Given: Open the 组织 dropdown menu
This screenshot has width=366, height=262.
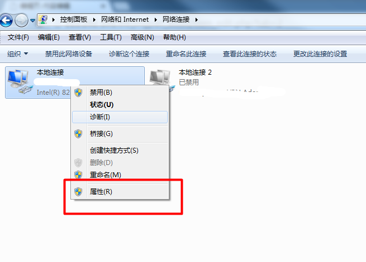Looking at the screenshot, I should click(x=17, y=54).
